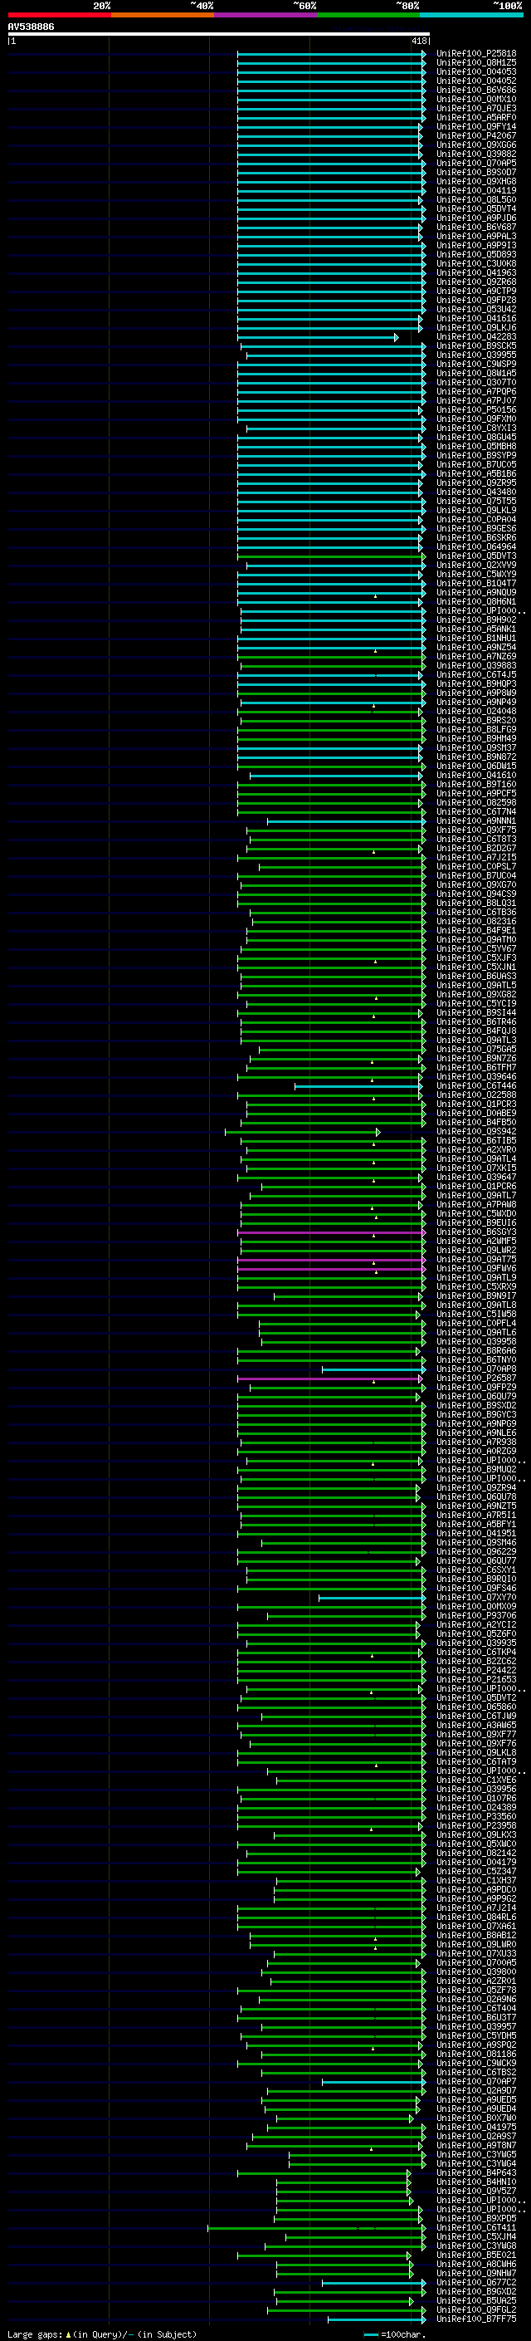The image size is (531, 2341).
Task: Click the Large gaps legend text
Action: click(102, 2334)
